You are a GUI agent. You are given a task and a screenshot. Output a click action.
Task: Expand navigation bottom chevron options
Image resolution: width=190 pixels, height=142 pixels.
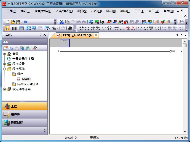pos(45,131)
